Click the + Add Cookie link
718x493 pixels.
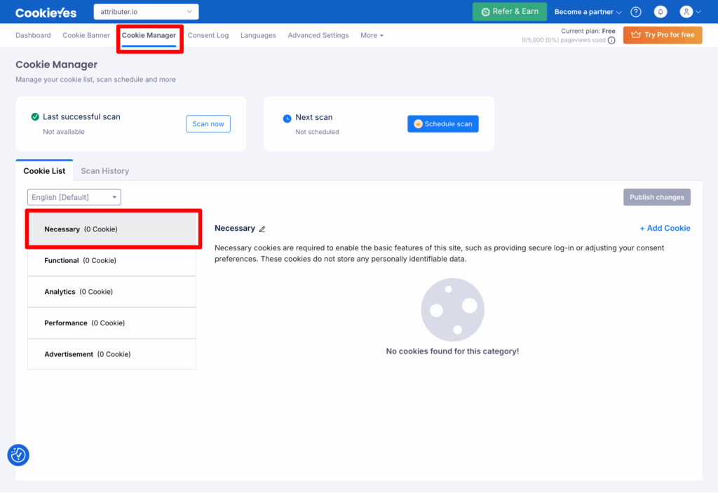665,229
